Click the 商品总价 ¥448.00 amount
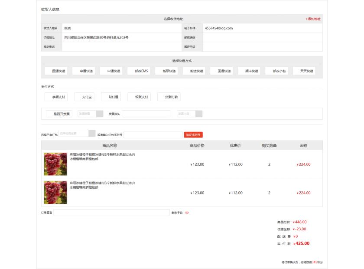Screen dimensions: 364x269 coord(300,222)
